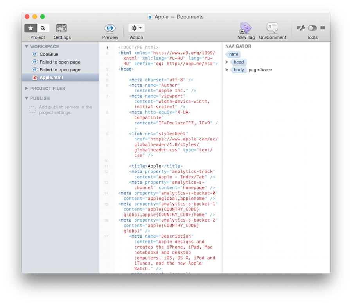
Task: Expand the head node in Navigator
Action: (x=227, y=62)
